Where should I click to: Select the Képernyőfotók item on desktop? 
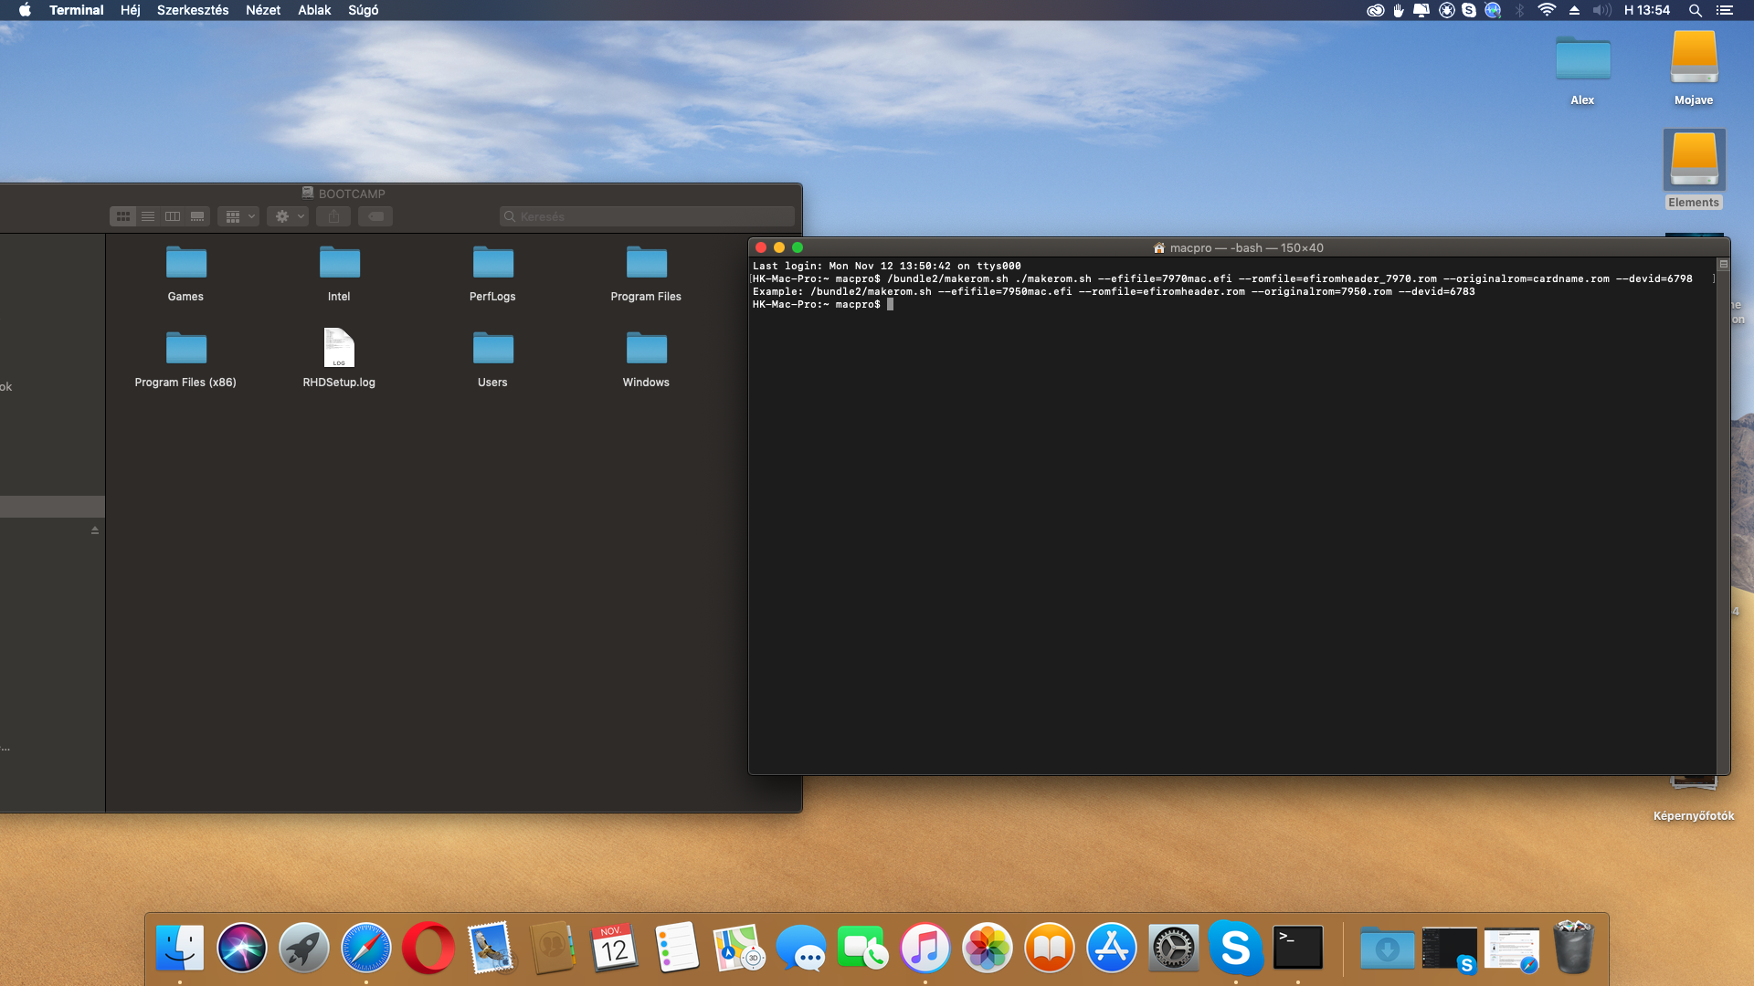pos(1693,815)
